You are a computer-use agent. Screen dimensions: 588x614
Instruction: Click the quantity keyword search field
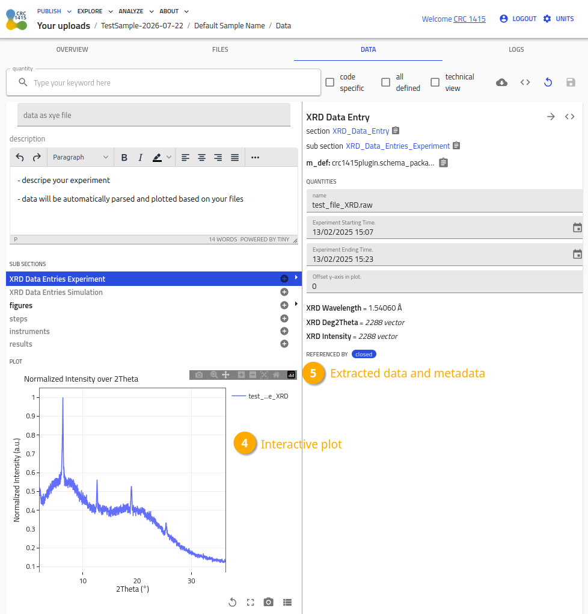click(164, 82)
